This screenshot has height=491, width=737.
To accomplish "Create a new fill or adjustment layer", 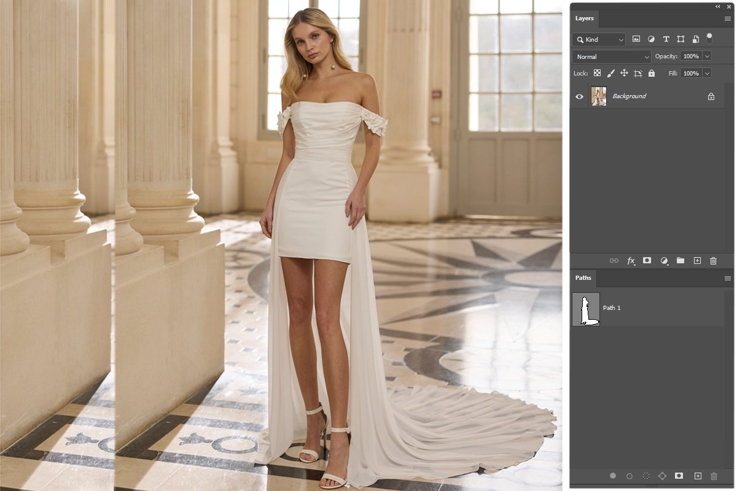I will [664, 261].
